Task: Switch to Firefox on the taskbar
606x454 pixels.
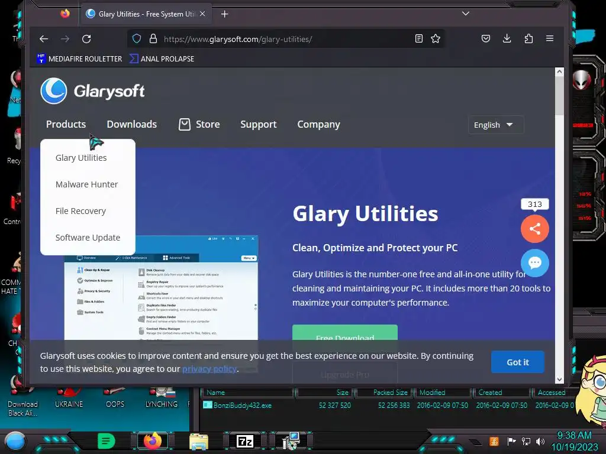Action: click(153, 441)
